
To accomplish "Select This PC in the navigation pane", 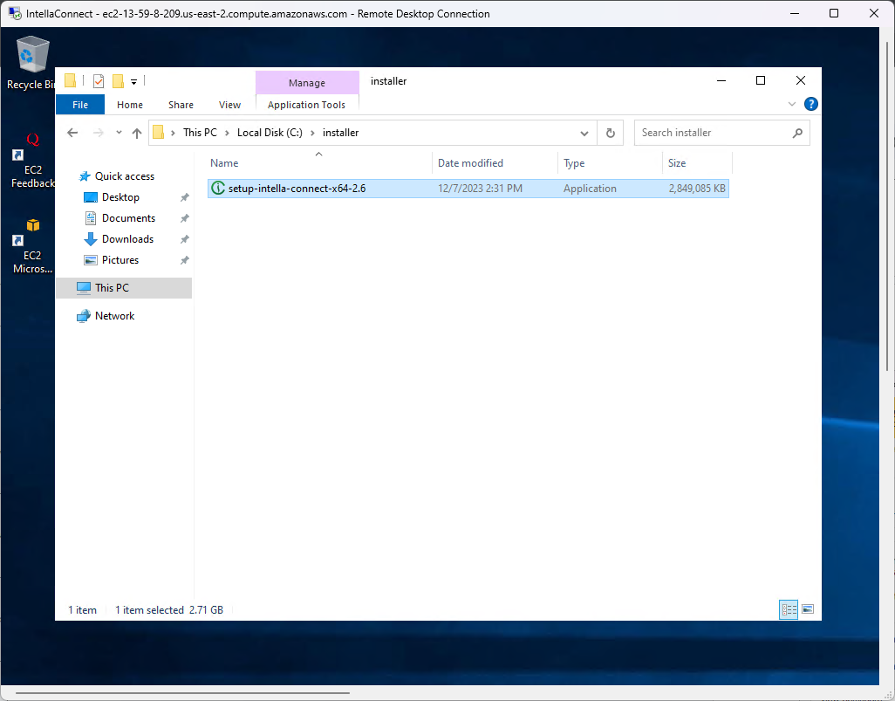I will coord(124,288).
